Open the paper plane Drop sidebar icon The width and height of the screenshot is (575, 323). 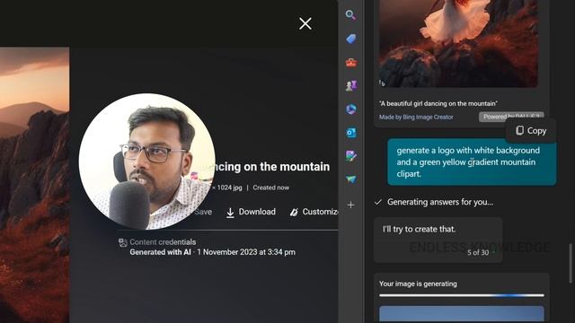click(351, 179)
